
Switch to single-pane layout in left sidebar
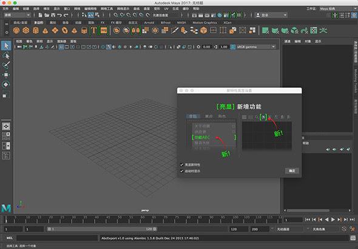[x=6, y=126]
